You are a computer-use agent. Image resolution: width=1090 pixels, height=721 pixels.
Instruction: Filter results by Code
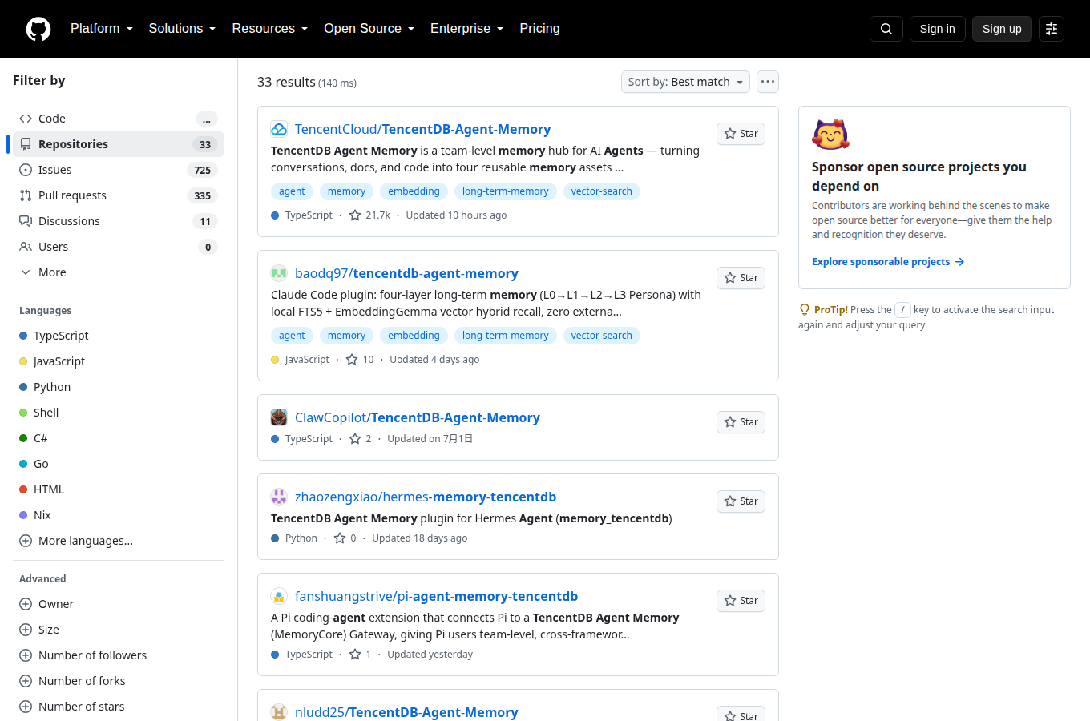(119, 119)
